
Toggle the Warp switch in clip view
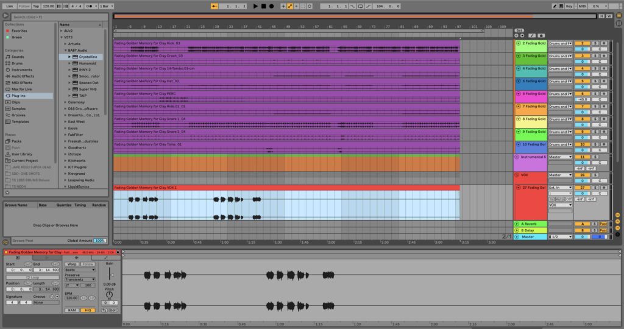(x=72, y=264)
